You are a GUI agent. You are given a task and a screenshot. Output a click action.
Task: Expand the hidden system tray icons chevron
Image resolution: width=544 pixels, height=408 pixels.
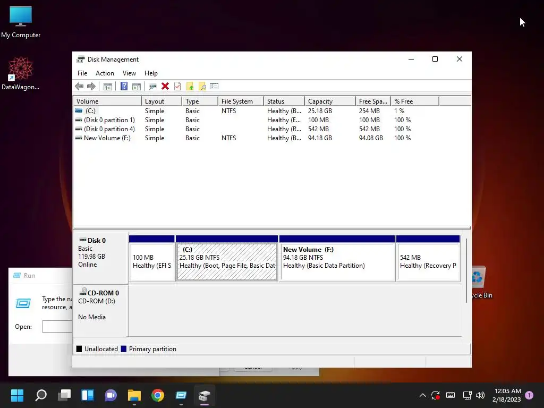point(422,395)
